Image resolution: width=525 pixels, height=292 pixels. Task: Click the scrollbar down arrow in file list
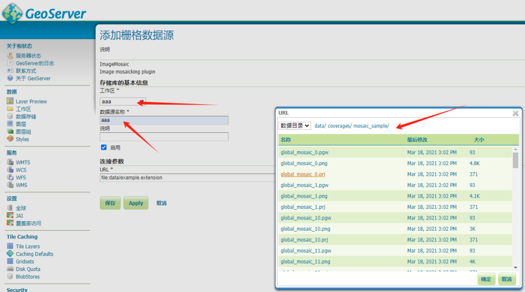point(516,268)
